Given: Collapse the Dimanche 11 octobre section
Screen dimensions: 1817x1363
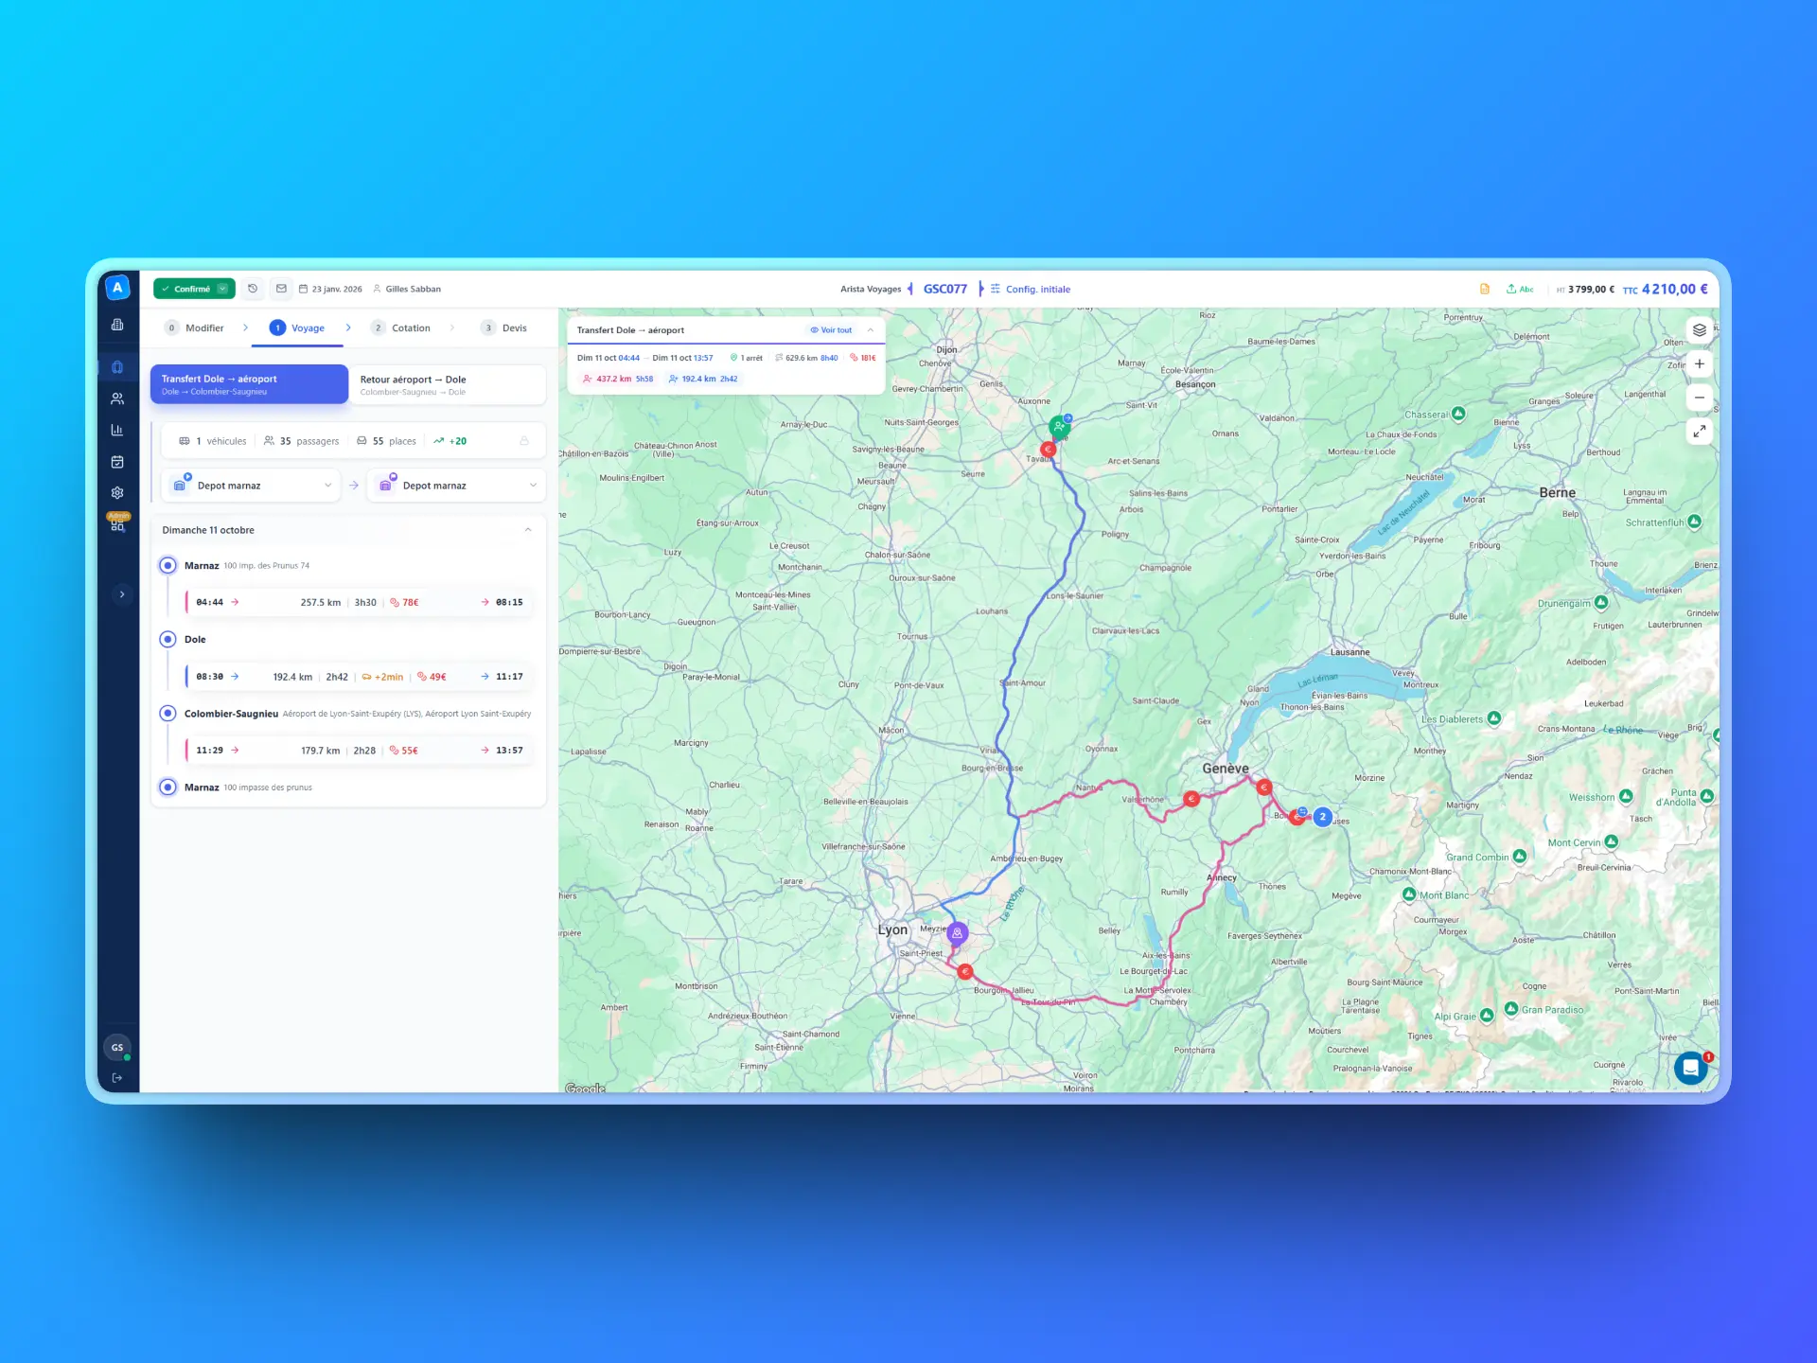Looking at the screenshot, I should pos(528,530).
